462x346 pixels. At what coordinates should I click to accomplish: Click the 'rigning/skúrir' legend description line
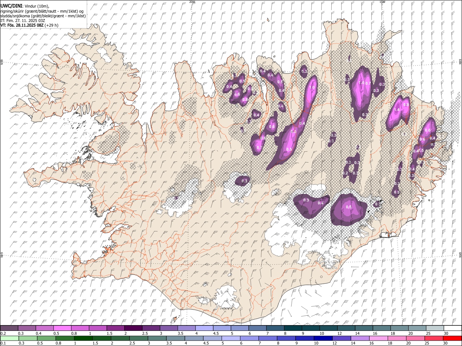click(x=42, y=11)
